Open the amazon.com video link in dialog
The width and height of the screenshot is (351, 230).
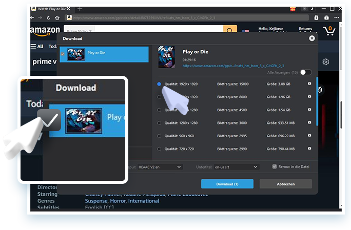[233, 66]
